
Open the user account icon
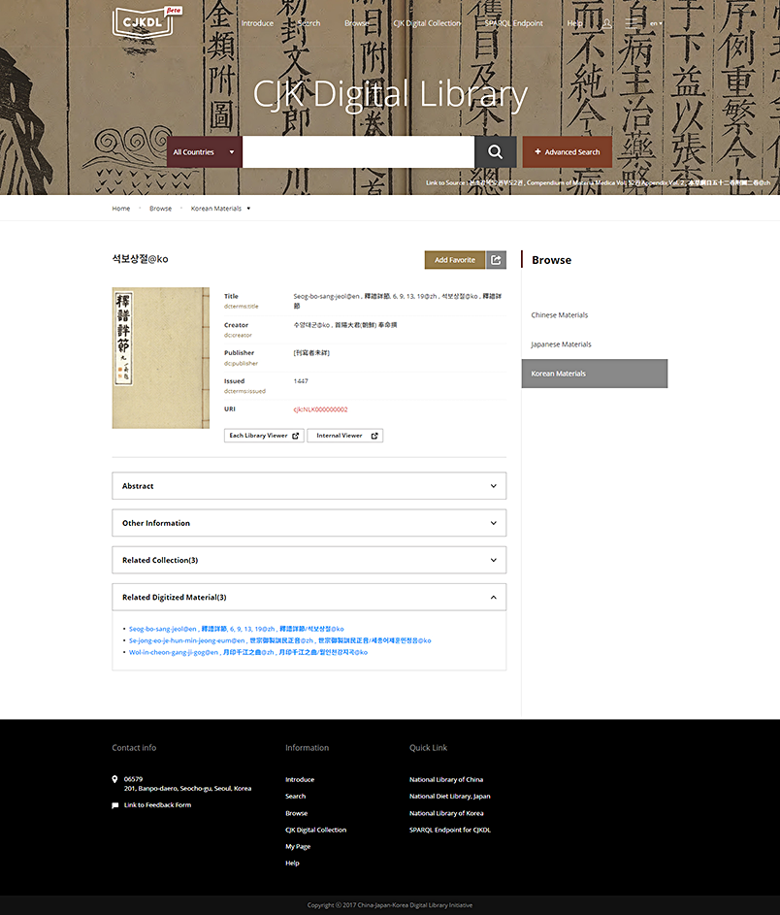pos(606,23)
